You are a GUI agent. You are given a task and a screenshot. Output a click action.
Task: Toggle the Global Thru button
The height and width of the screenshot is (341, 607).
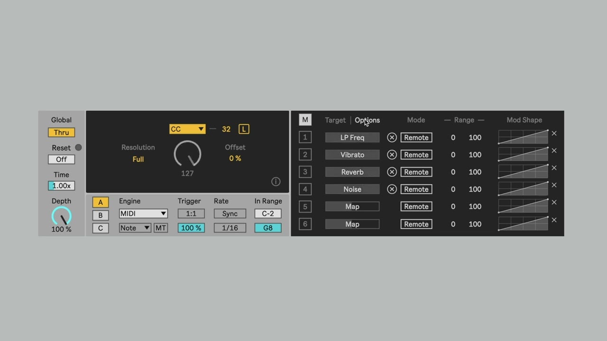click(61, 133)
